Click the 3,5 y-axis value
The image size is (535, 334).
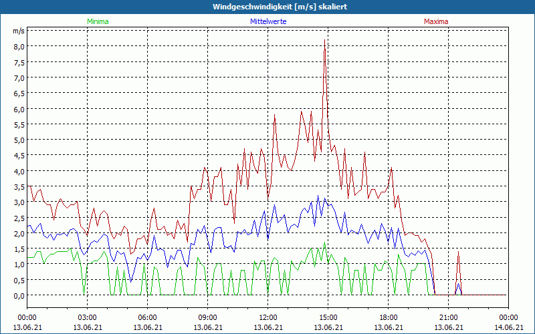19,187
